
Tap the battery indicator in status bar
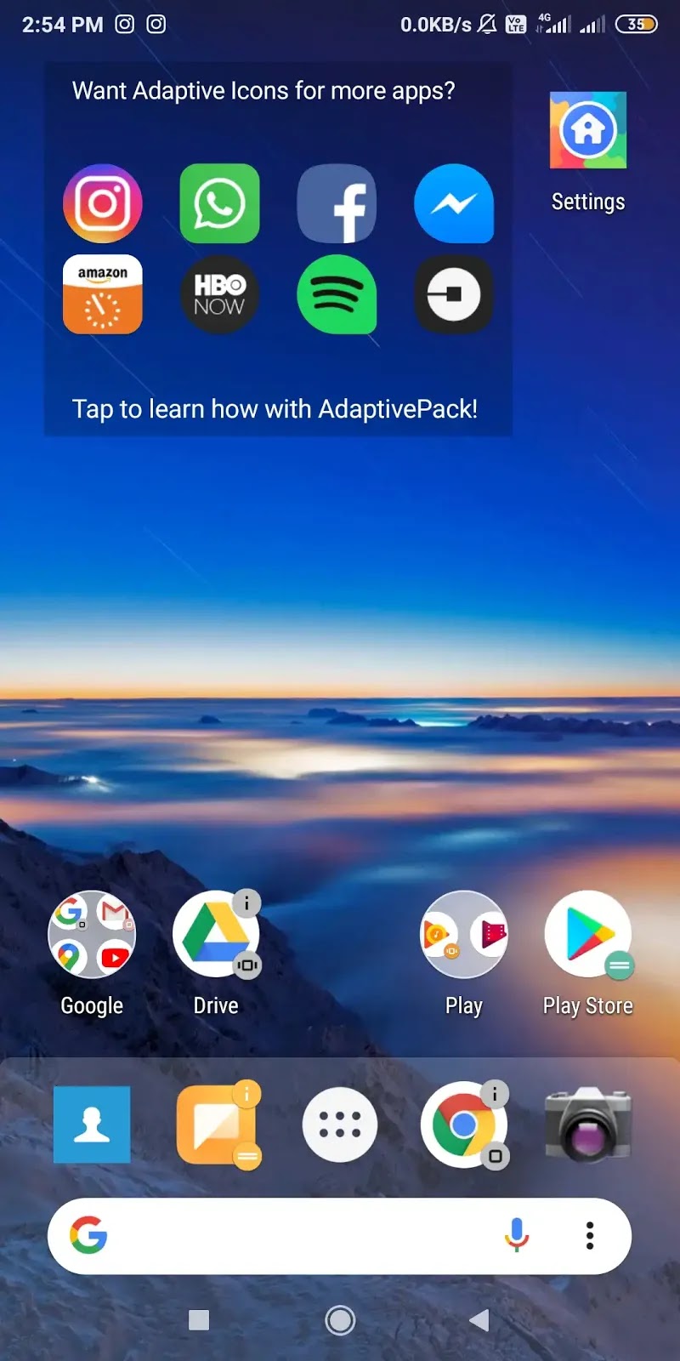637,25
